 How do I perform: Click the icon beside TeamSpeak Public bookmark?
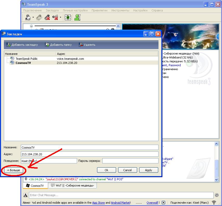(x=12, y=58)
